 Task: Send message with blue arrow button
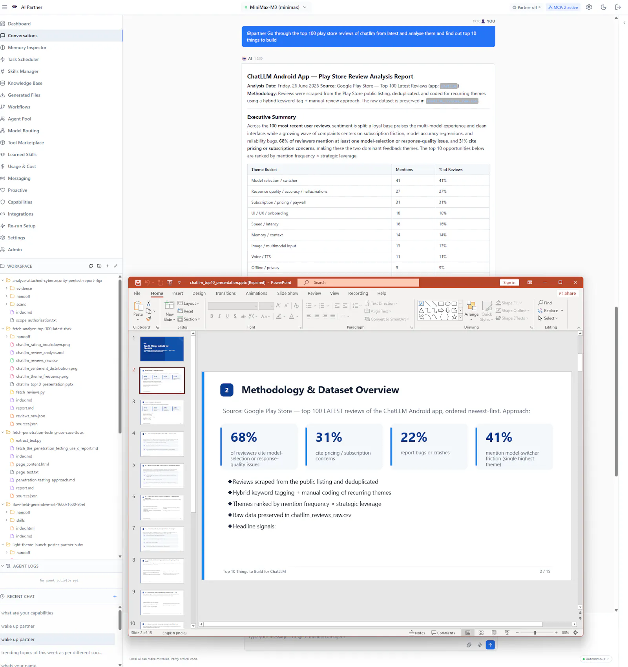[490, 645]
